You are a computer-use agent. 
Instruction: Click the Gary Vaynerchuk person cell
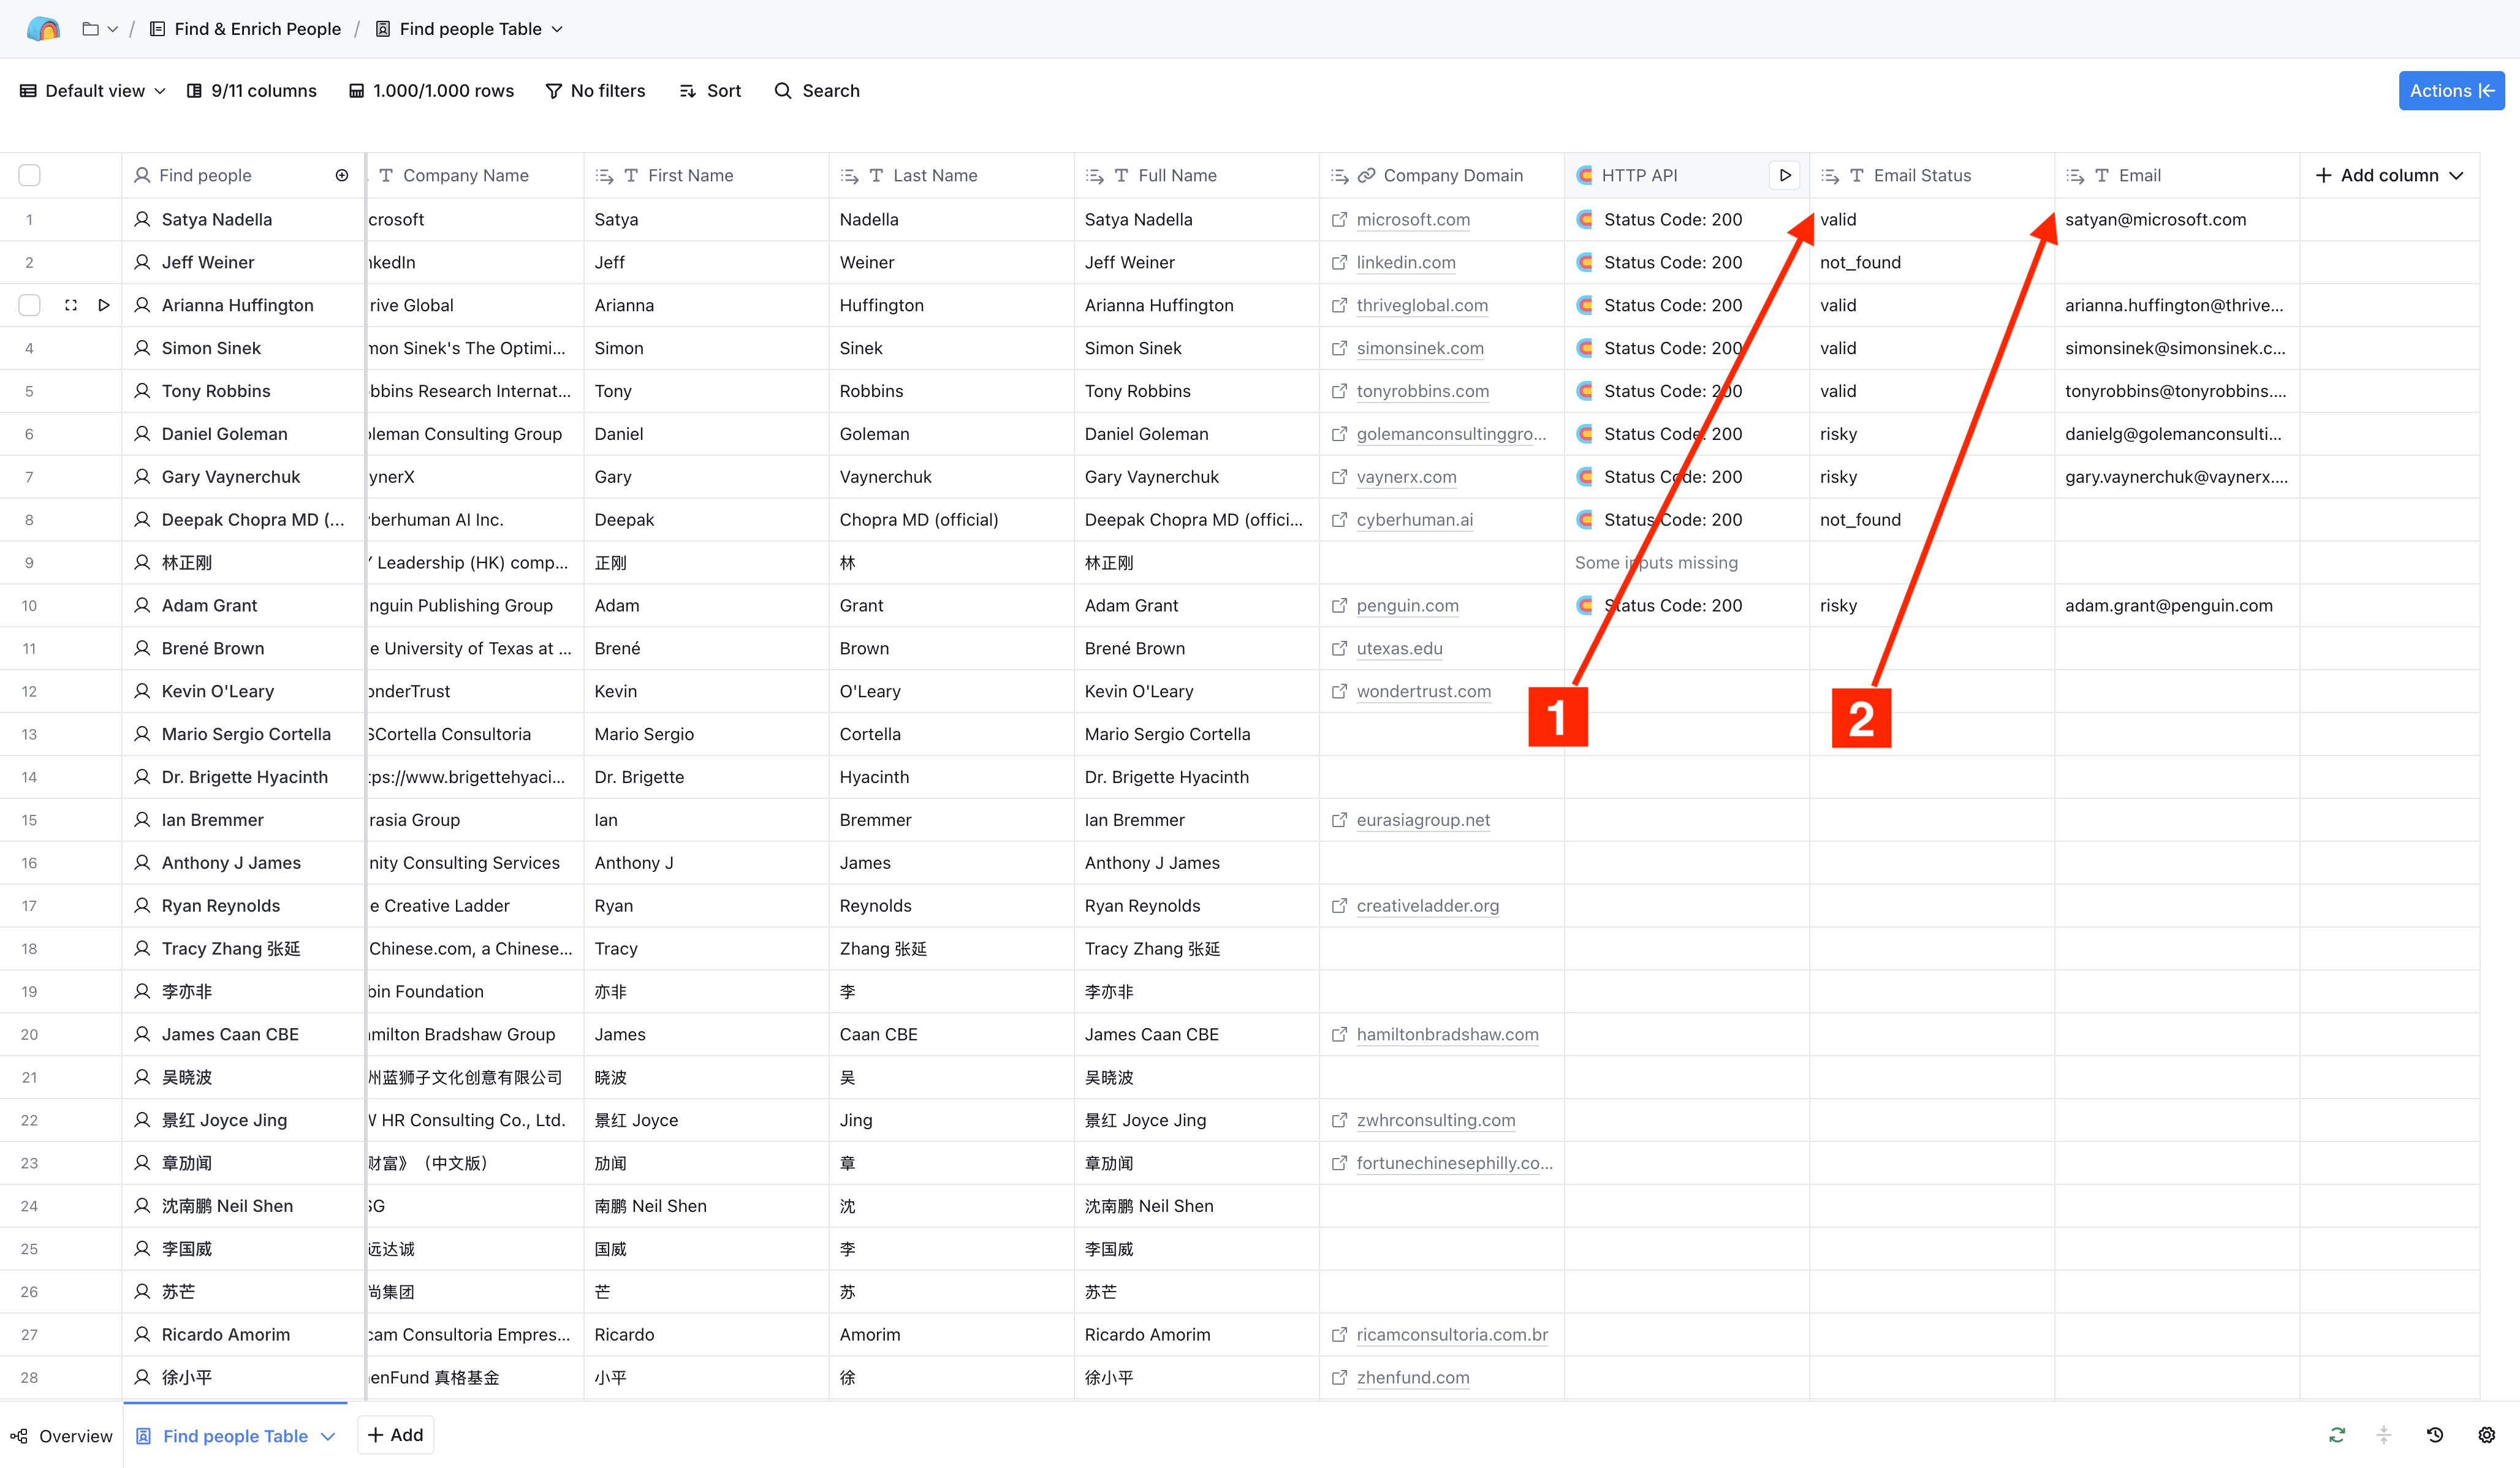244,477
